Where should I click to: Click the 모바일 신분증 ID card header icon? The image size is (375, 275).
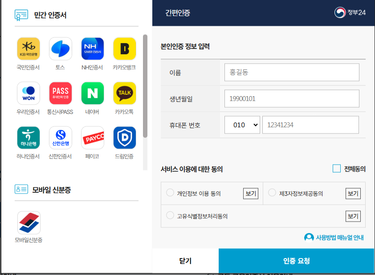pyautogui.click(x=21, y=189)
